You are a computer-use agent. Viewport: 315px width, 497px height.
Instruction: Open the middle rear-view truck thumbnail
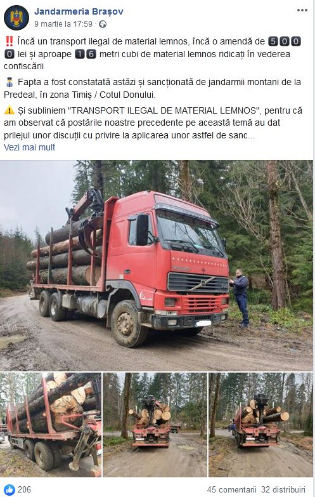155,425
